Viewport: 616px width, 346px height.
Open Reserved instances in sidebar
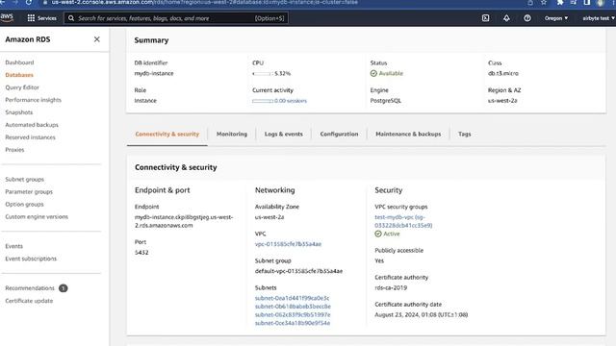coord(30,137)
